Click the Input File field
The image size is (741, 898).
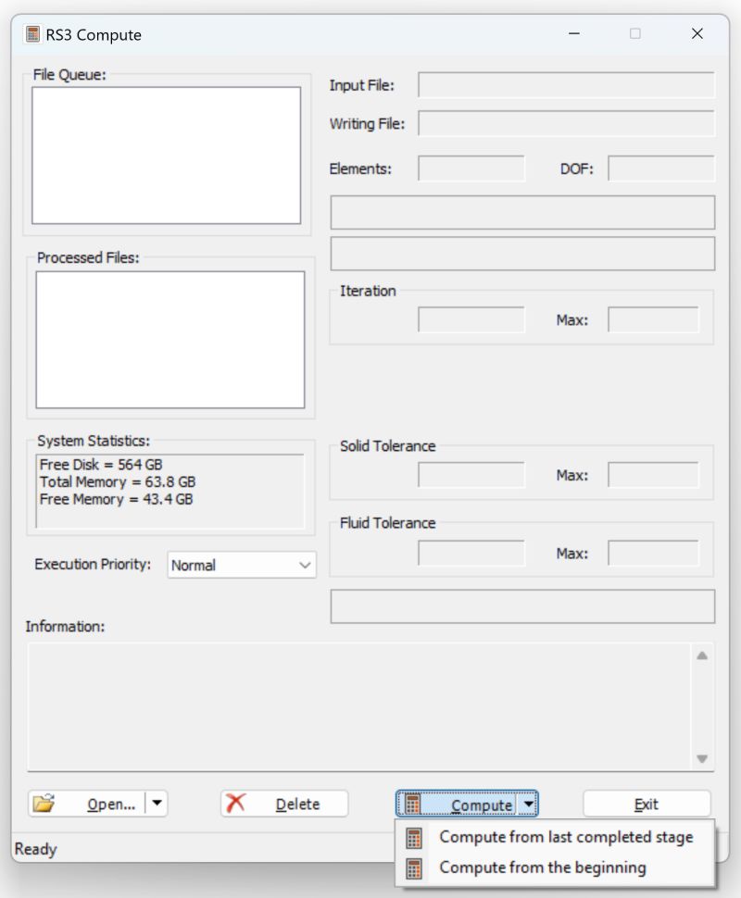[566, 85]
